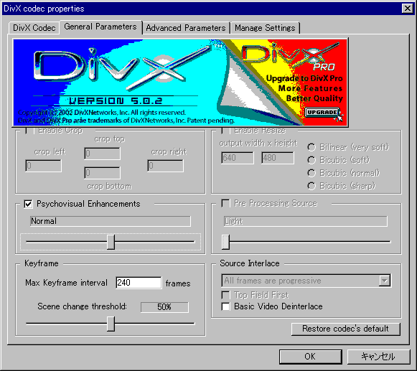Image resolution: width=417 pixels, height=371 pixels.
Task: Click the 'Scene change threshold:' label
Action: click(x=82, y=306)
